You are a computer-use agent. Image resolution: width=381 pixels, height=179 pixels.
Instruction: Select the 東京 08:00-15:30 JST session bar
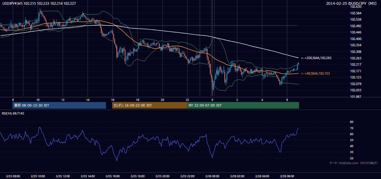59,105
